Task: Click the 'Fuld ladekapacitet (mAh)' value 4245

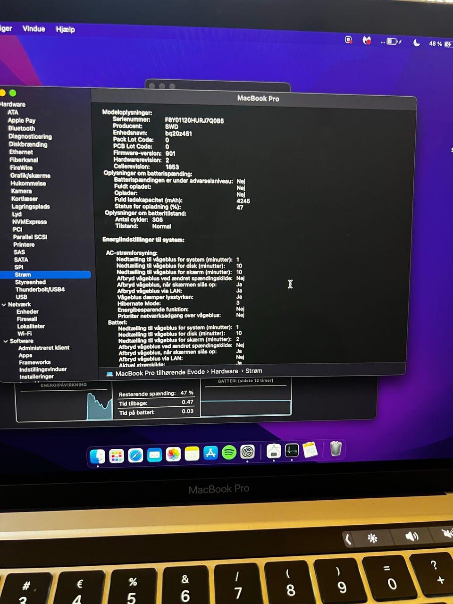Action: coord(243,201)
